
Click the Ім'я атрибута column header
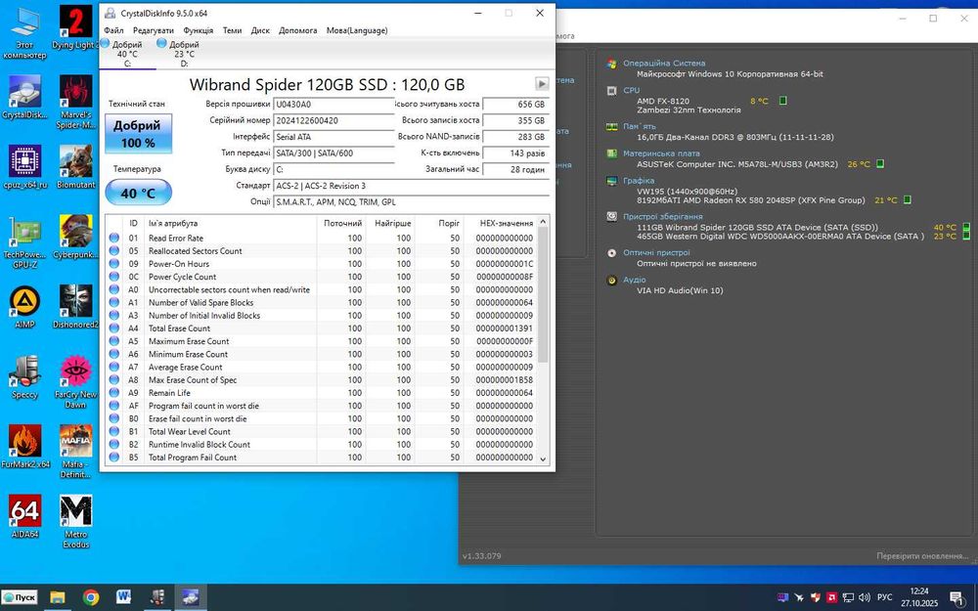[231, 223]
